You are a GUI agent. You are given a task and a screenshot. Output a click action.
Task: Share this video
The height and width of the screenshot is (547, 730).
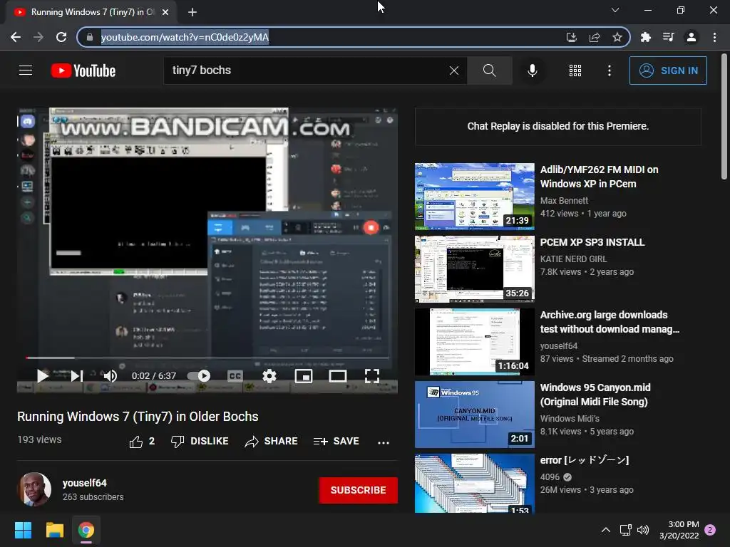tap(271, 442)
